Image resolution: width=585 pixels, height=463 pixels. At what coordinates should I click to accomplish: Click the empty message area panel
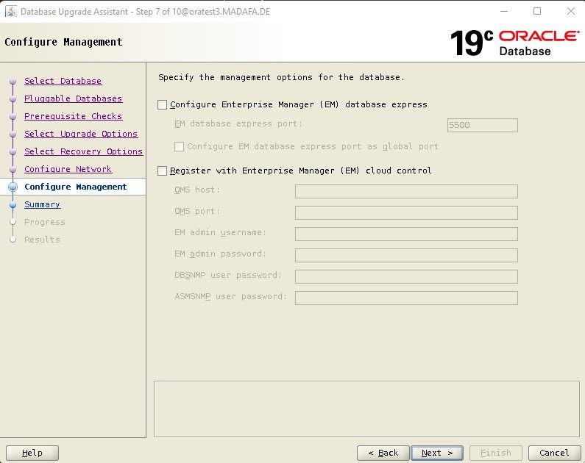pyautogui.click(x=366, y=409)
